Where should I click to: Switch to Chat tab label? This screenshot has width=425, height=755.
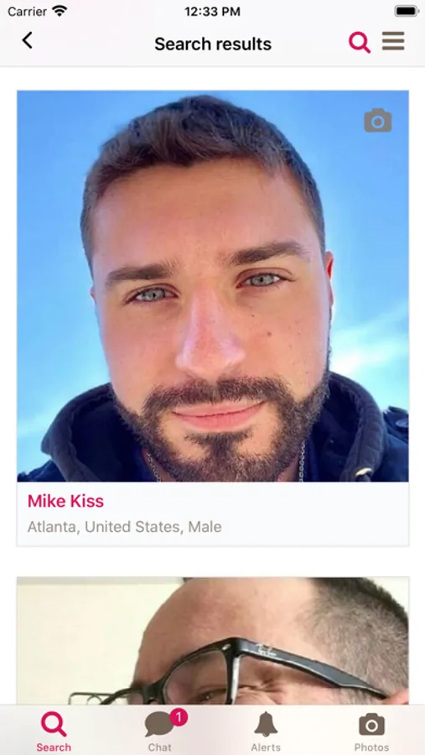coord(159,747)
